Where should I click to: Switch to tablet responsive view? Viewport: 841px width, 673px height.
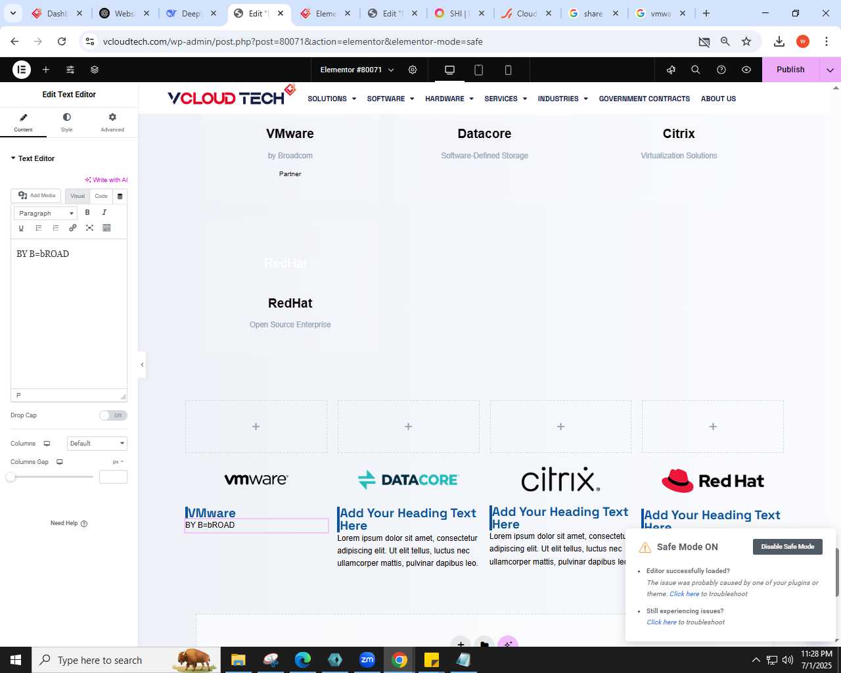click(x=479, y=70)
